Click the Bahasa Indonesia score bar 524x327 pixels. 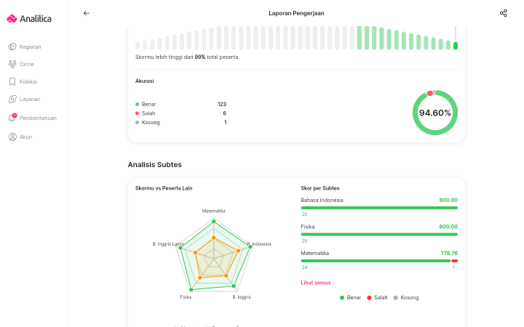click(379, 208)
